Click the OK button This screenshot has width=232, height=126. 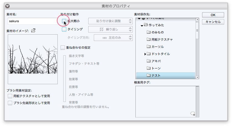[x=213, y=15]
